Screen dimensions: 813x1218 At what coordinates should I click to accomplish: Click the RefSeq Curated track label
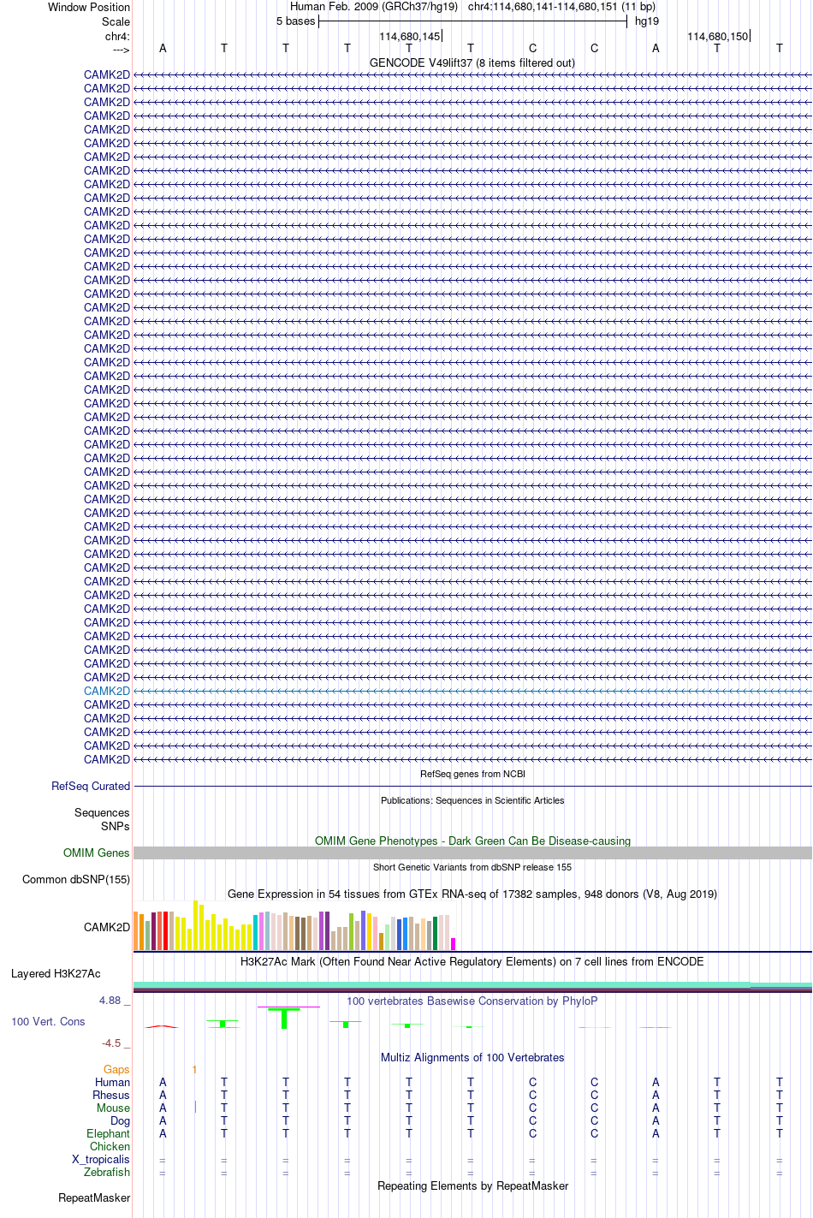point(91,786)
